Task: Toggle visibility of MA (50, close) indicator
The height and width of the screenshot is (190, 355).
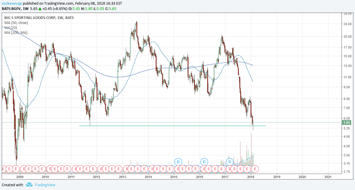Action: (x=16, y=23)
